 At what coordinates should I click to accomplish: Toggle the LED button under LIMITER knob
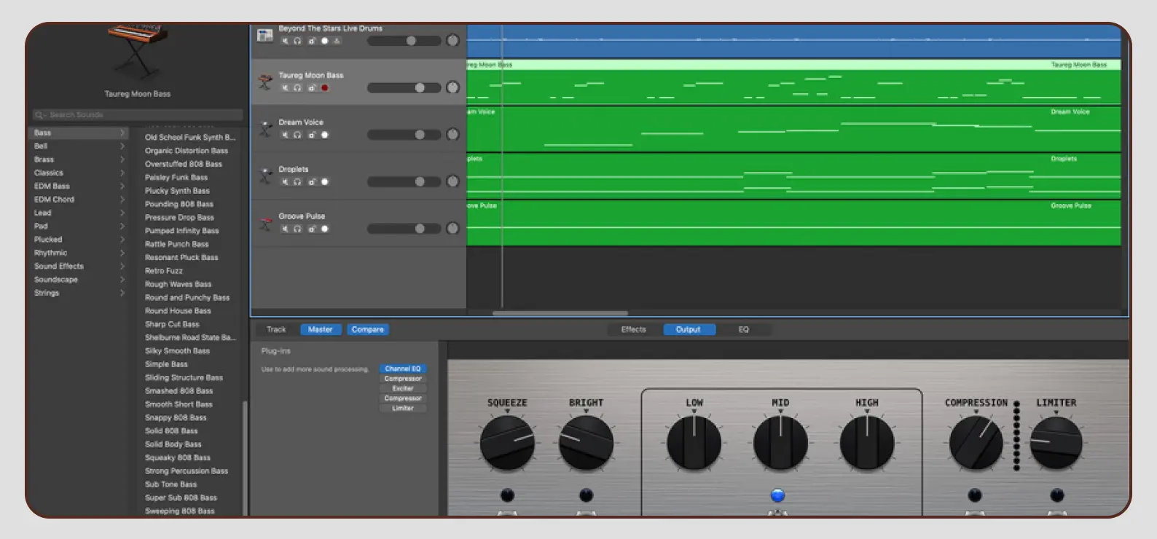(1057, 495)
